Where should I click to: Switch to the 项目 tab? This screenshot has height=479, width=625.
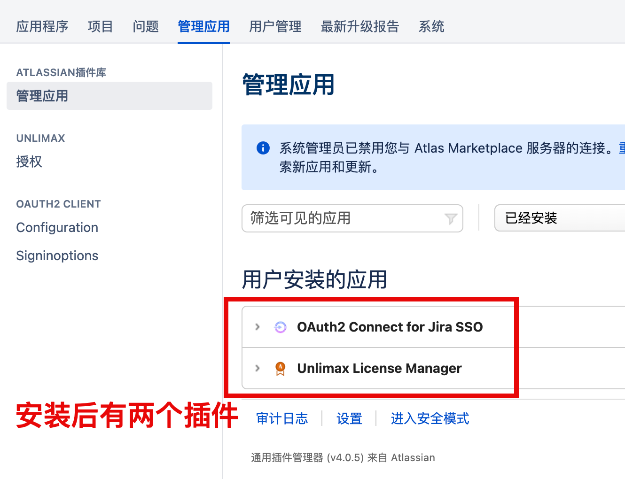pos(100,26)
